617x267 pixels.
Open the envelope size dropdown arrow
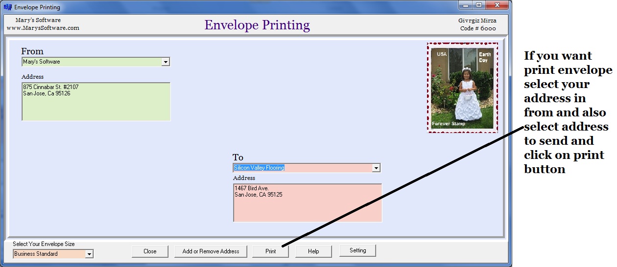[89, 254]
